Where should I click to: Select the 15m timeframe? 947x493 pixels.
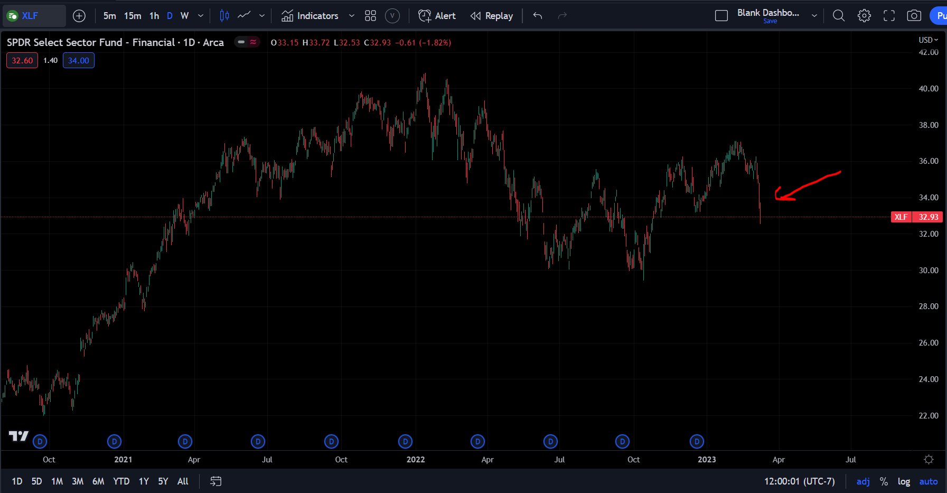click(x=133, y=16)
